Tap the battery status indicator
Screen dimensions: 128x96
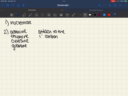(126, 1)
